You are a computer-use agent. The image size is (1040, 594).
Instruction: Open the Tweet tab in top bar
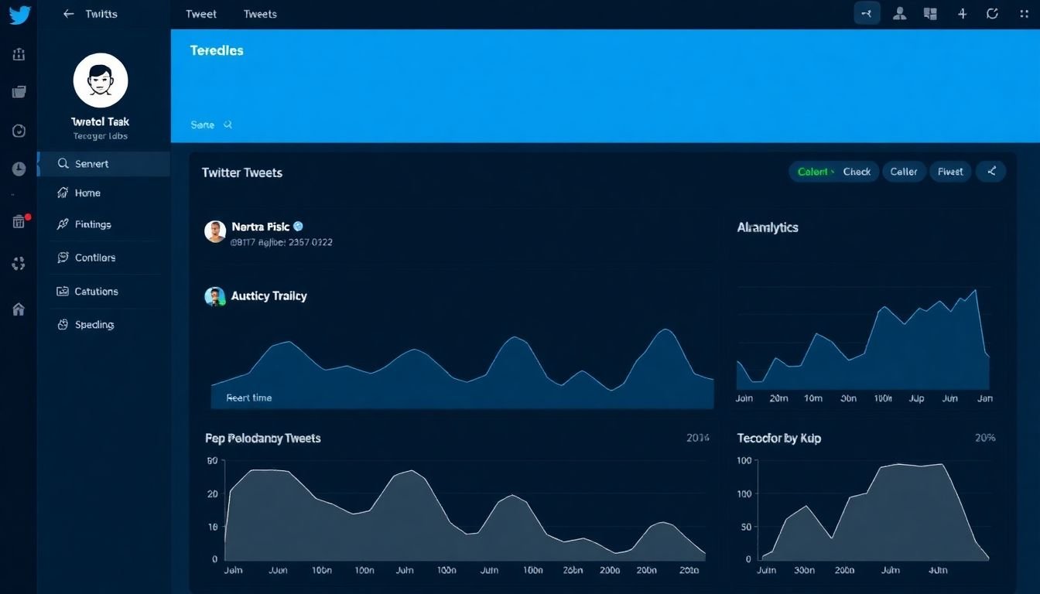(x=201, y=14)
